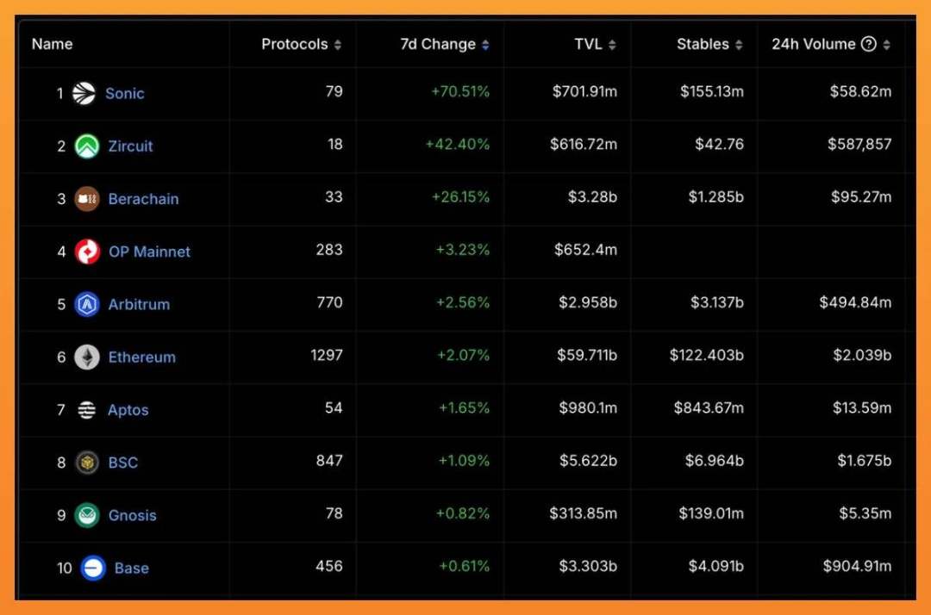The image size is (931, 615).
Task: Sort by 24h Volume column arrows
Action: point(886,45)
